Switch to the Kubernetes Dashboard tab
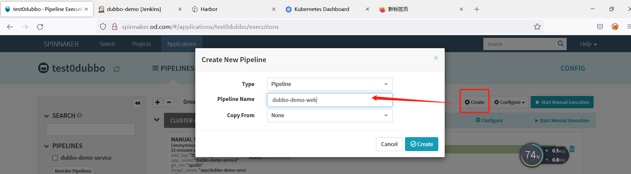The image size is (631, 174). [321, 9]
